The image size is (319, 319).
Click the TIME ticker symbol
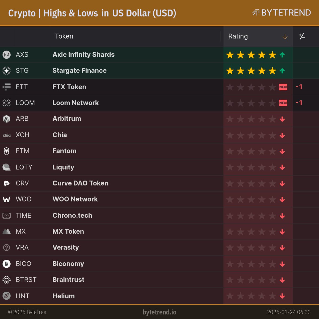coord(23,216)
